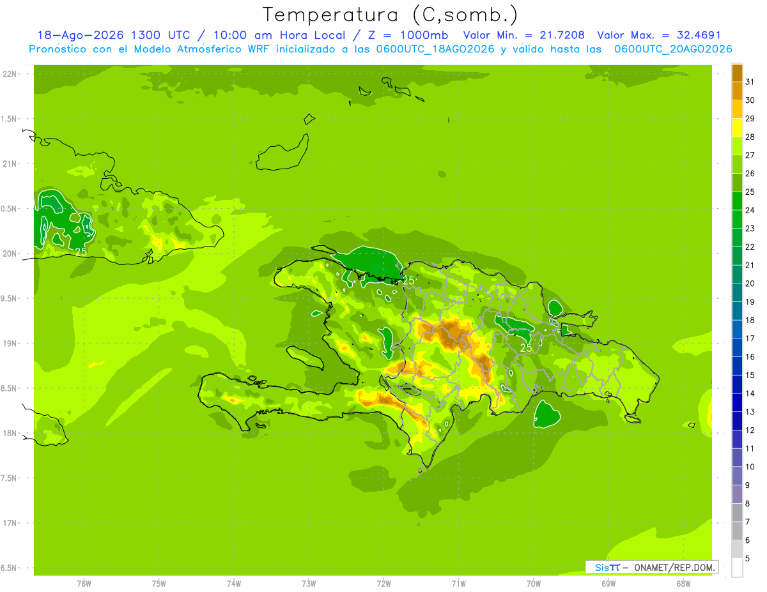Click the '8.5N' latitude label
Viewport: 767px width, 592px height.
point(10,388)
